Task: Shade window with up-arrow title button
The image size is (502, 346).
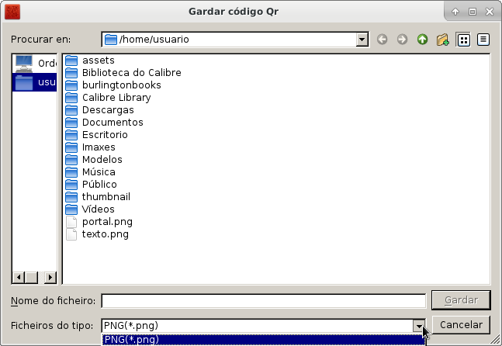Action: pos(455,12)
